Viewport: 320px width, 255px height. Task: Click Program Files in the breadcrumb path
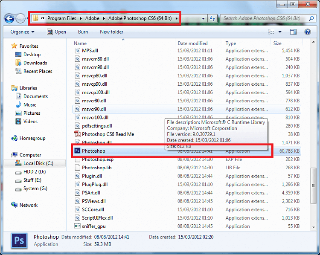point(61,18)
